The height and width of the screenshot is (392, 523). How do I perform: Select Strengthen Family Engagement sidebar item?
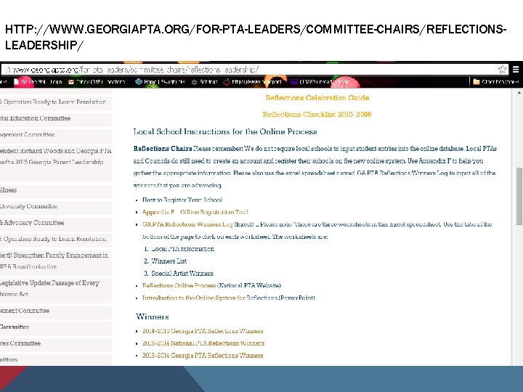point(55,261)
